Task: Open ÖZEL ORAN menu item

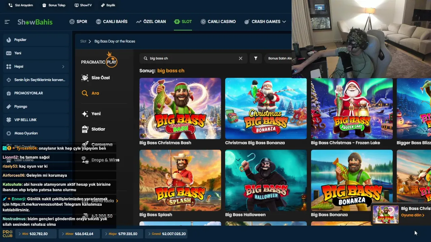Action: pyautogui.click(x=151, y=22)
